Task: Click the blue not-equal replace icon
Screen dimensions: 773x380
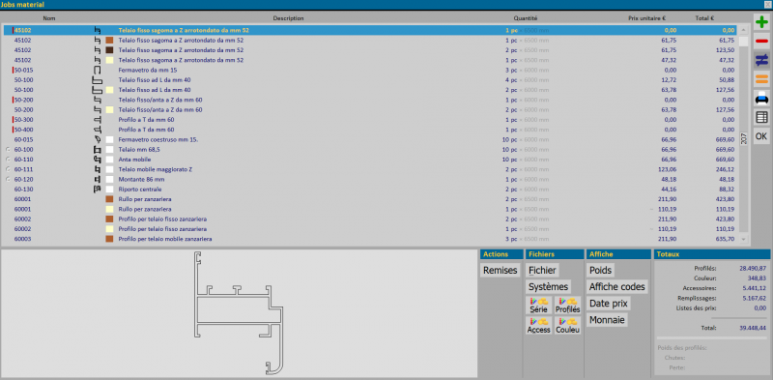Action: [x=761, y=60]
